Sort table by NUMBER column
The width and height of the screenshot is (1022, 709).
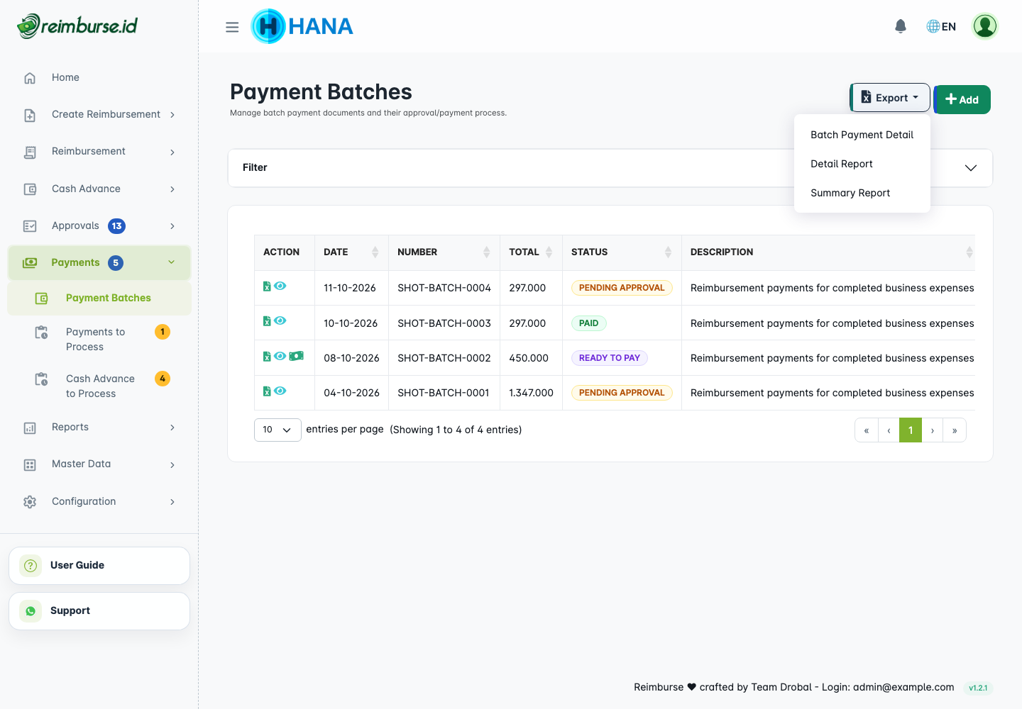(444, 252)
